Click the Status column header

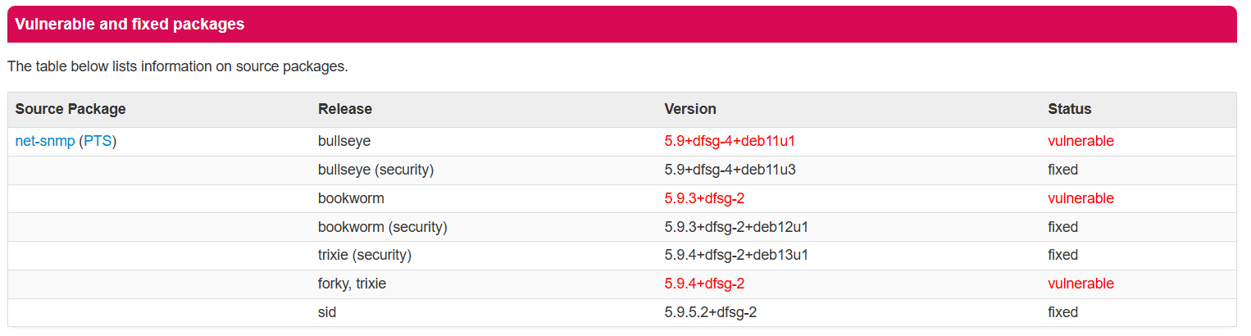(x=1070, y=109)
